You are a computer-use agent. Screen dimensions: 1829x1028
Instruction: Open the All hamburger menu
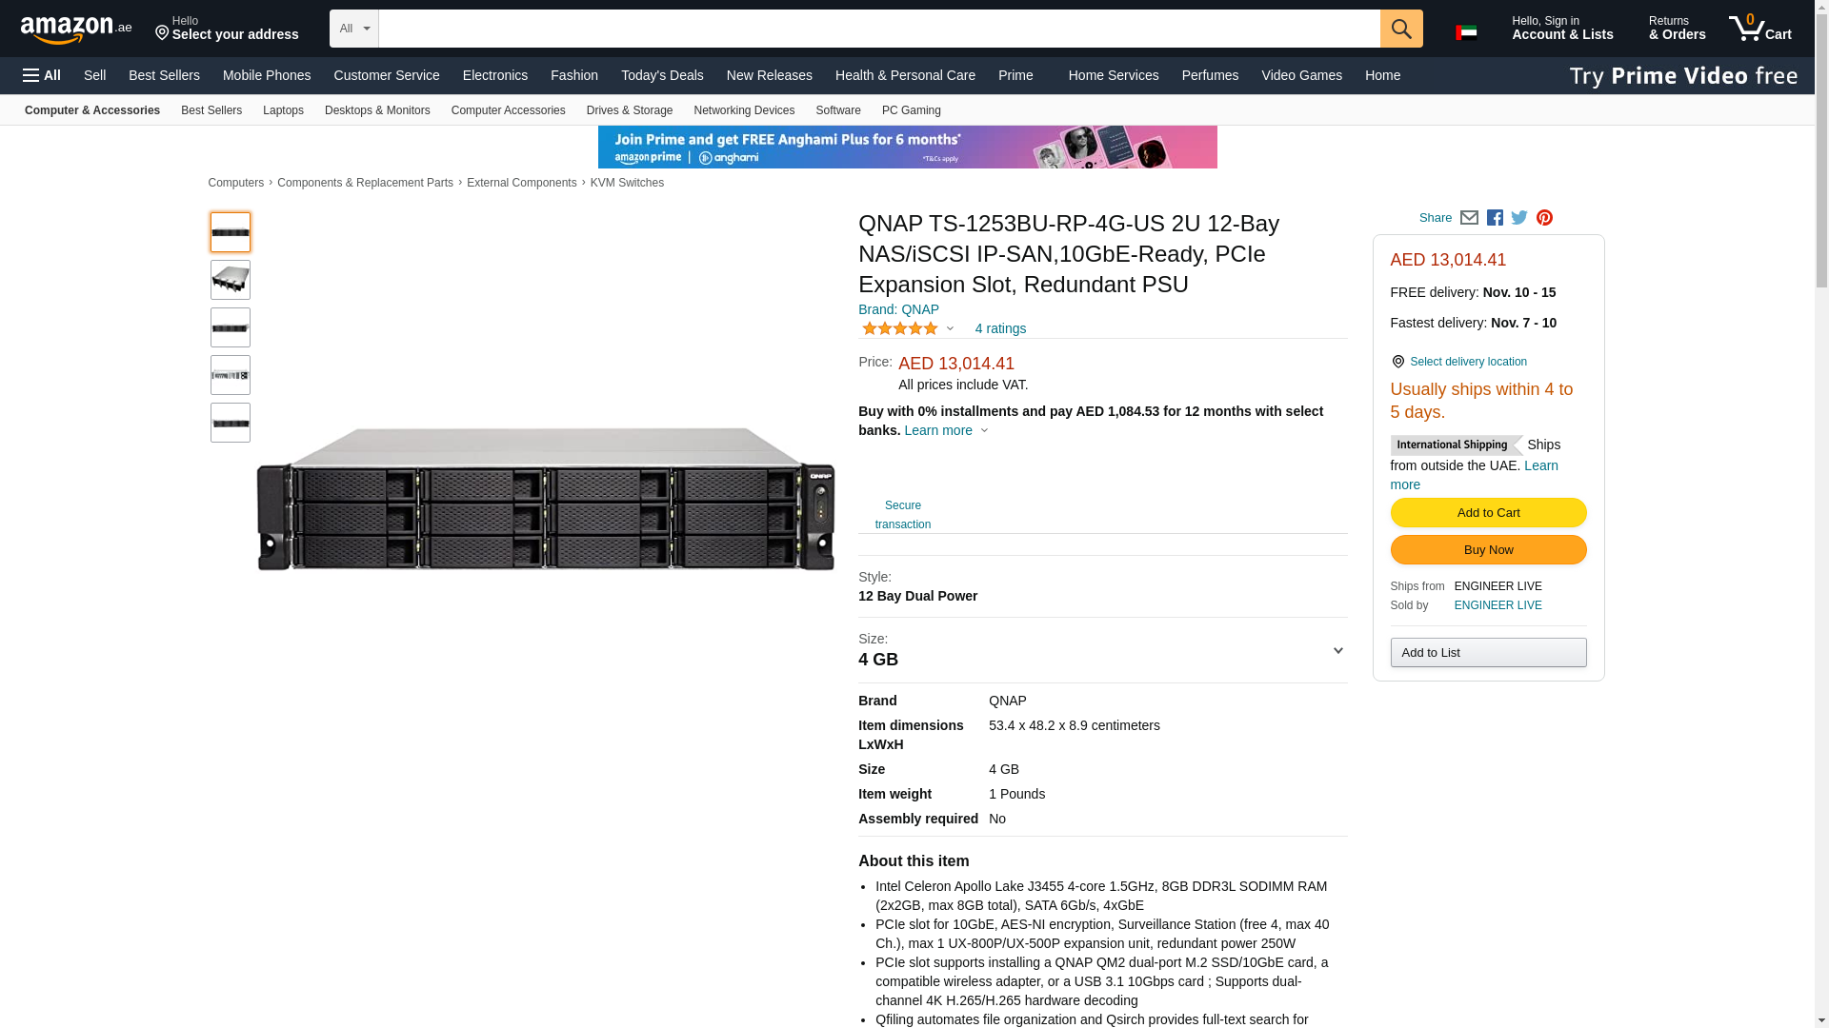42,75
